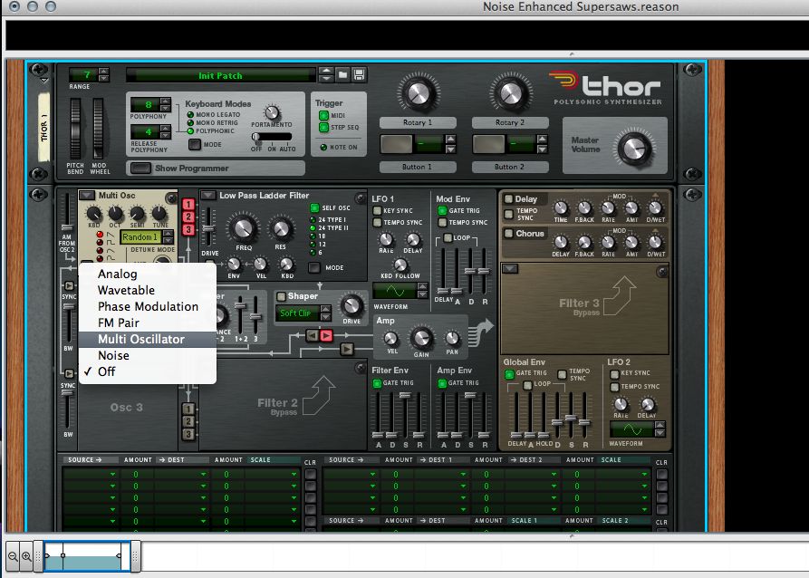
Task: Click the KBD FOLLOW knob in LFO 1
Action: 400,265
